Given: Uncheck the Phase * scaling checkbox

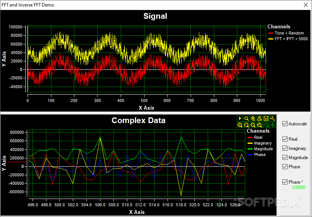Looking at the screenshot, I should (285, 182).
